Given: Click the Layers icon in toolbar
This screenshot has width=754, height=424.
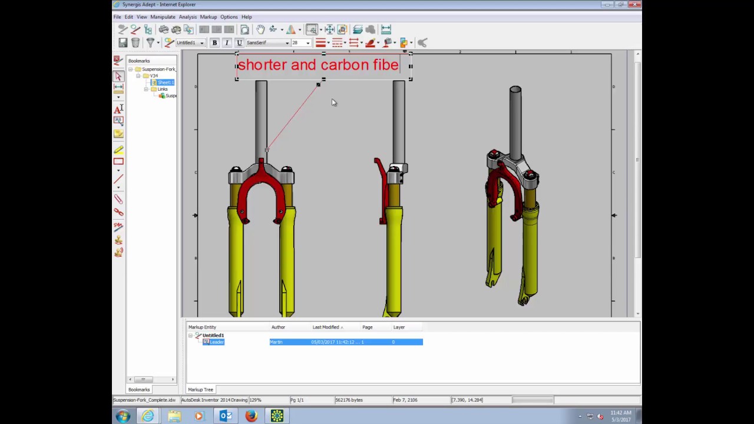Looking at the screenshot, I should 358,29.
